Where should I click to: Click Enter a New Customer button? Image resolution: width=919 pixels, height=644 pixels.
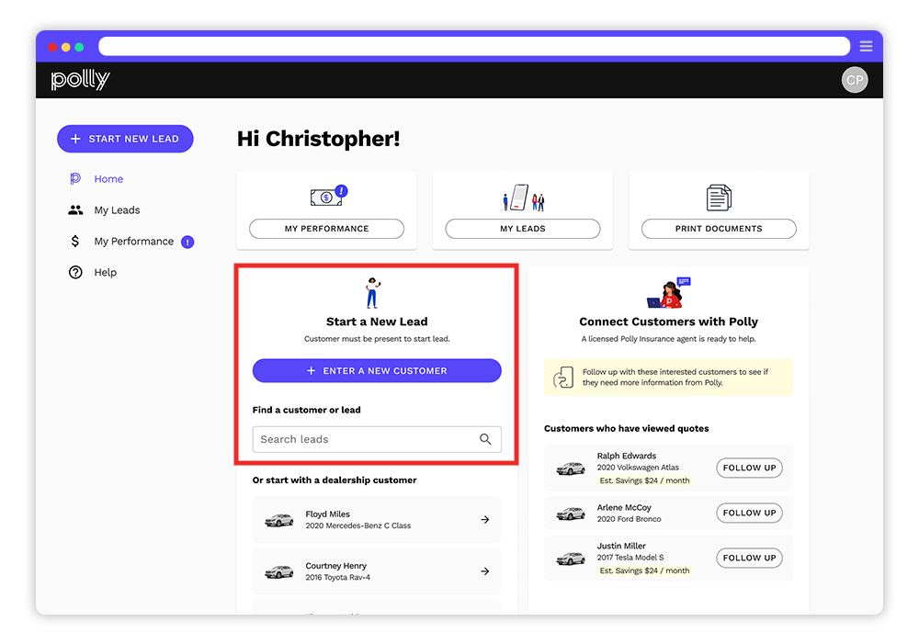tap(377, 371)
